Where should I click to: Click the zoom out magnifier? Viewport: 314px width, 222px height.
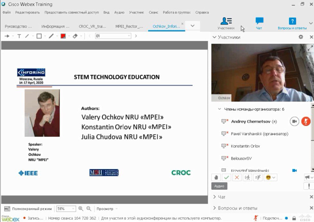click(89, 209)
